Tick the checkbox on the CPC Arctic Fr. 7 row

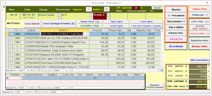(x=12, y=67)
